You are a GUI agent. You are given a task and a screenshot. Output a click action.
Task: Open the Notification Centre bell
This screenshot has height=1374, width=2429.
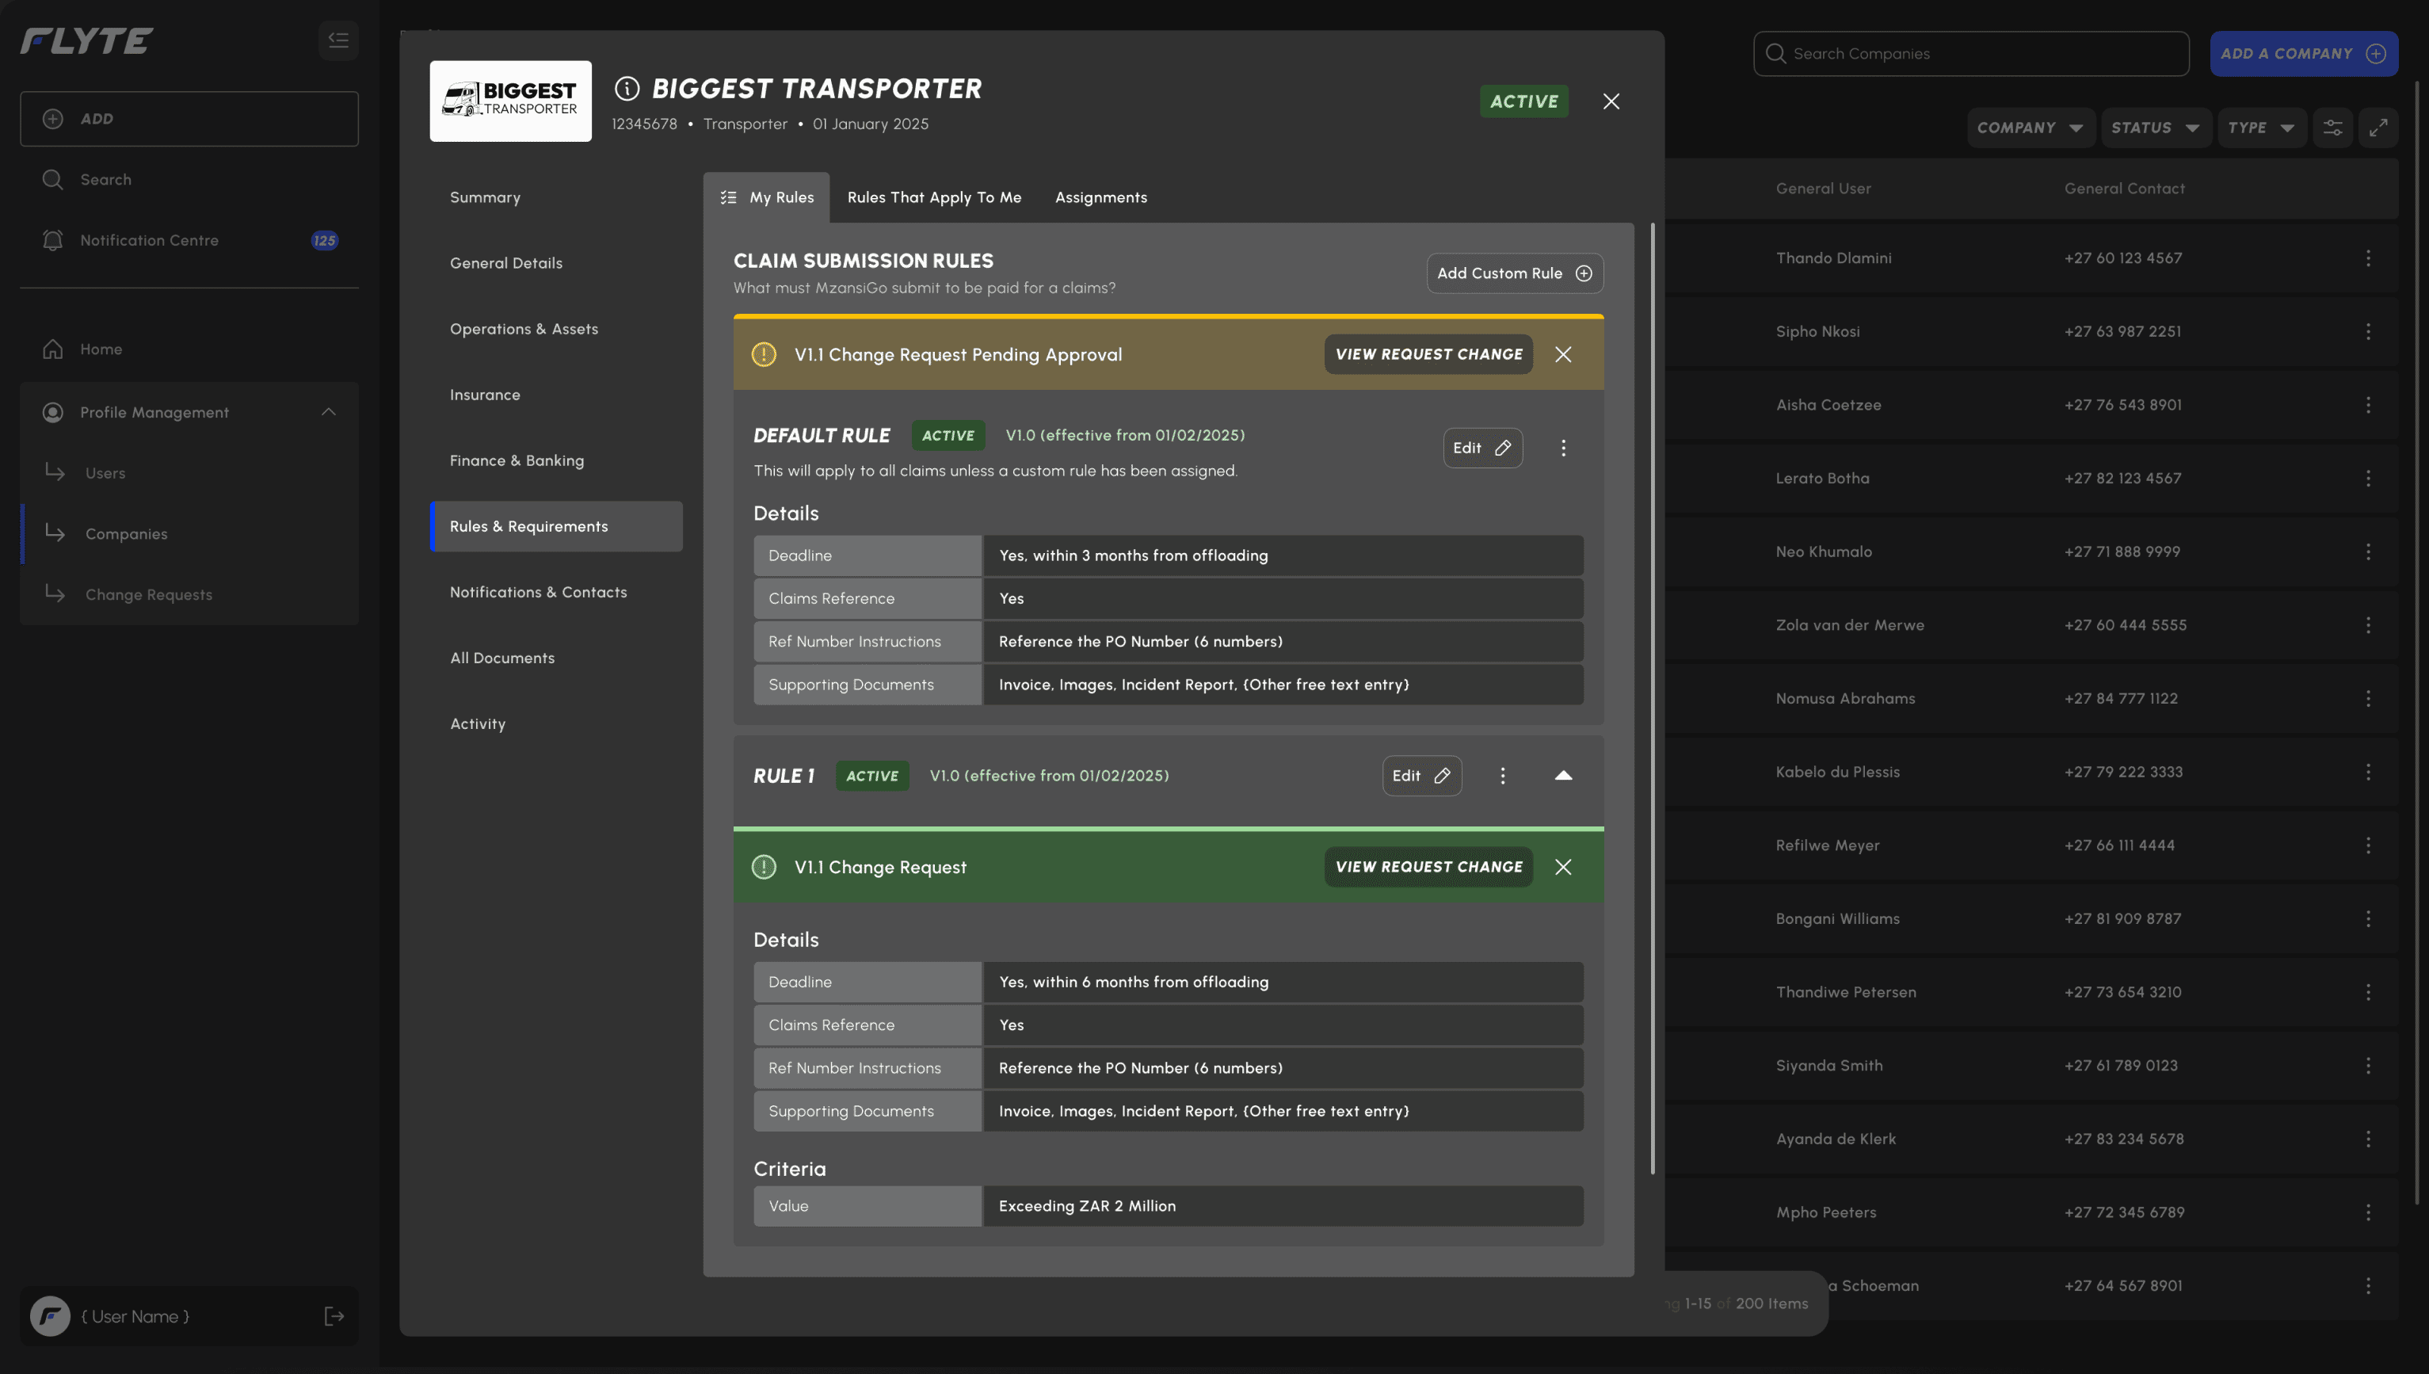53,239
